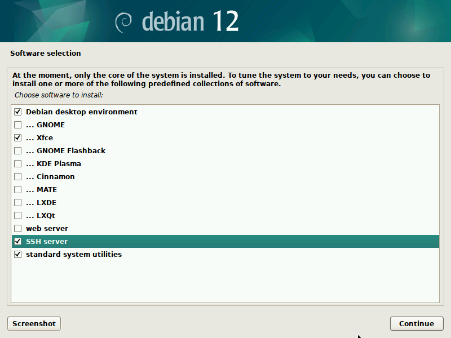The image size is (451, 338).
Task: Enable the LXDE checkbox
Action: tap(17, 202)
